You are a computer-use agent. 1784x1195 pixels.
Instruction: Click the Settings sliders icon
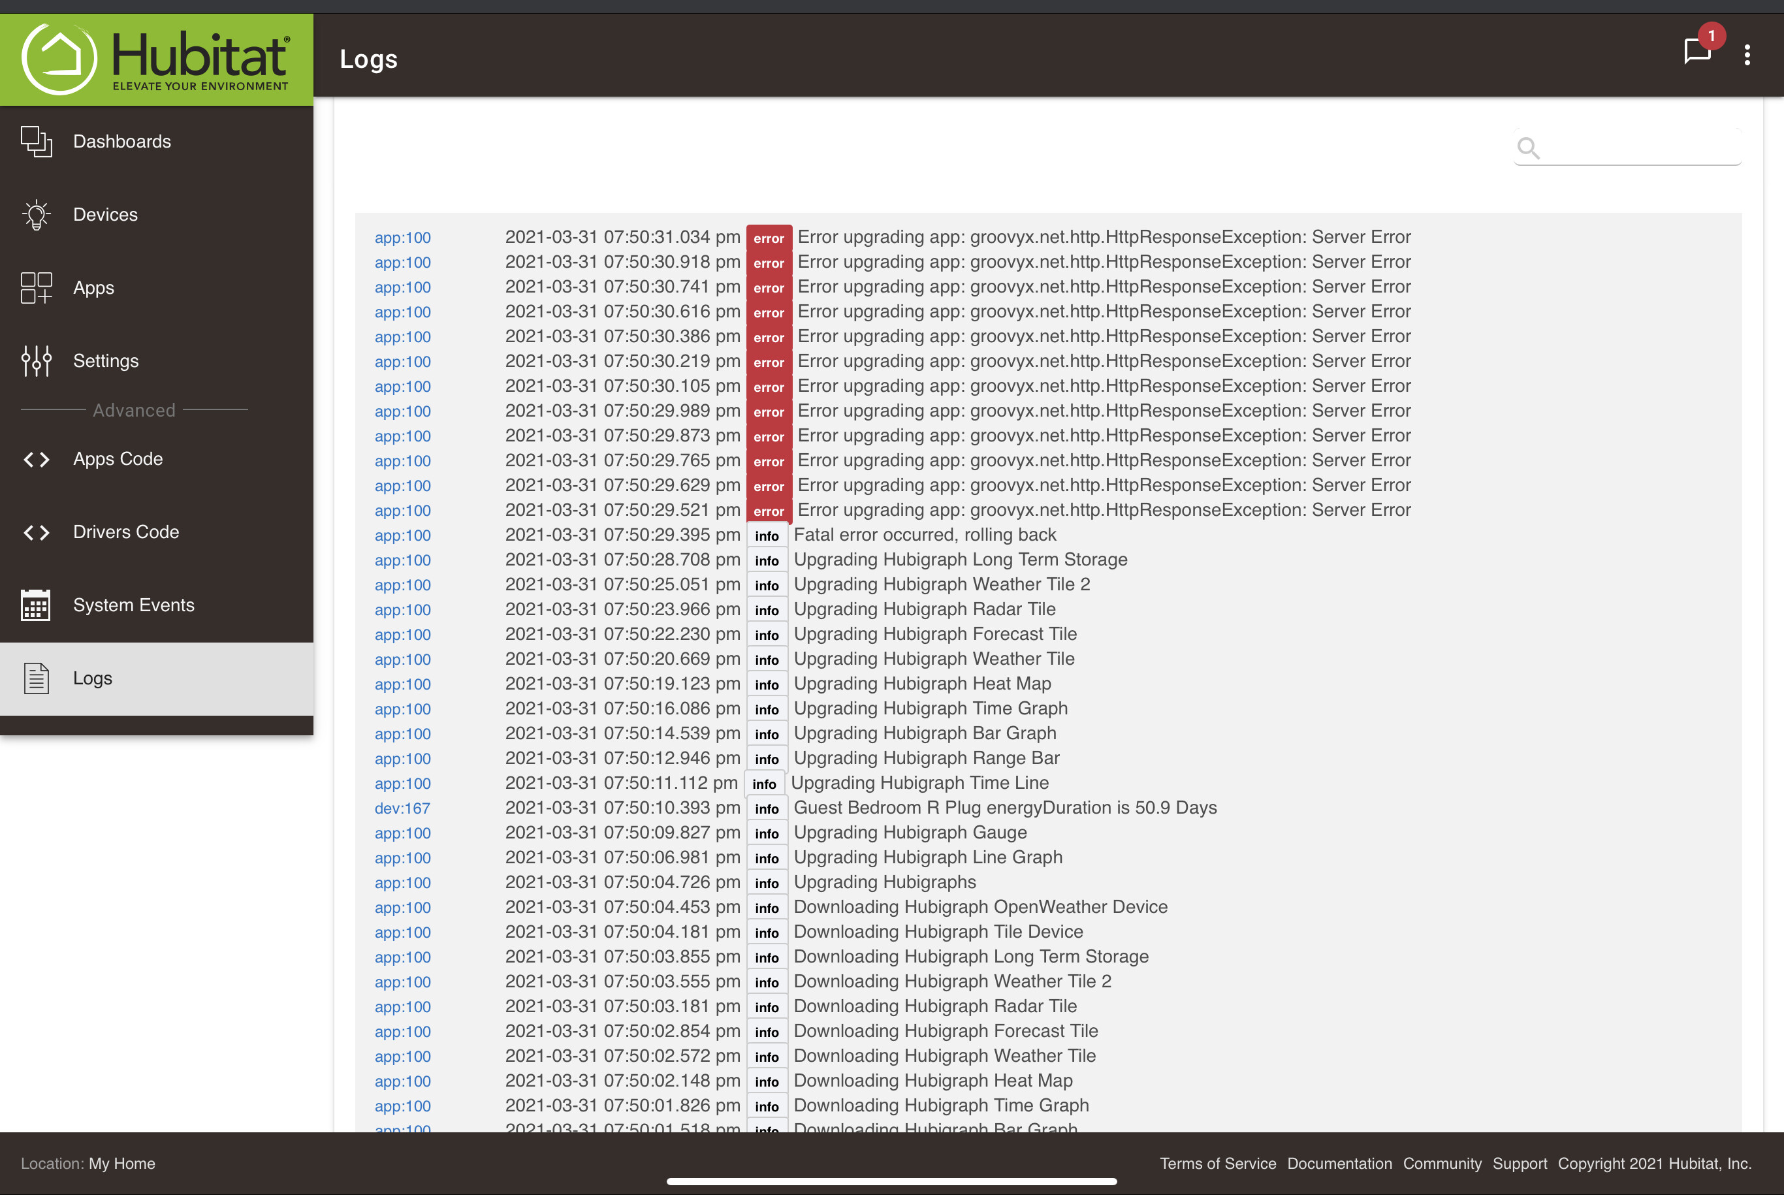coord(36,361)
